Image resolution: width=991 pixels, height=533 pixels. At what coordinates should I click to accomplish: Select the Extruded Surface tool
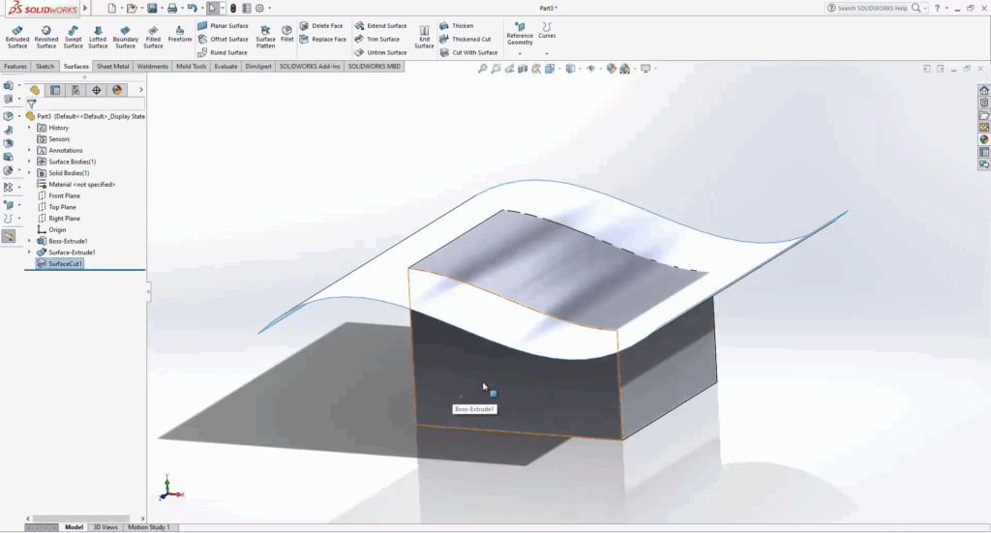click(17, 36)
